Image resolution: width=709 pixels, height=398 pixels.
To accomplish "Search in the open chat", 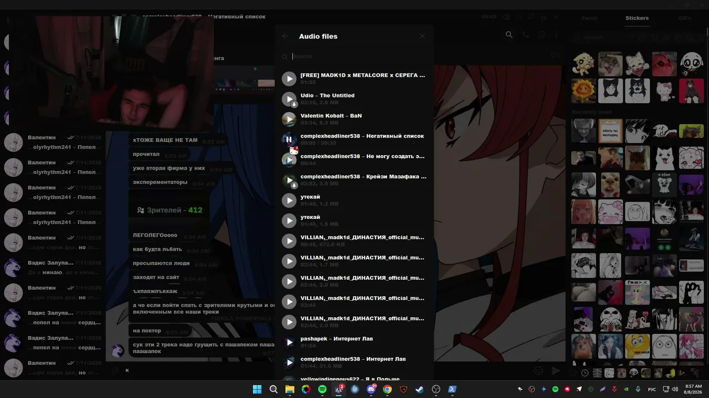I will [509, 35].
